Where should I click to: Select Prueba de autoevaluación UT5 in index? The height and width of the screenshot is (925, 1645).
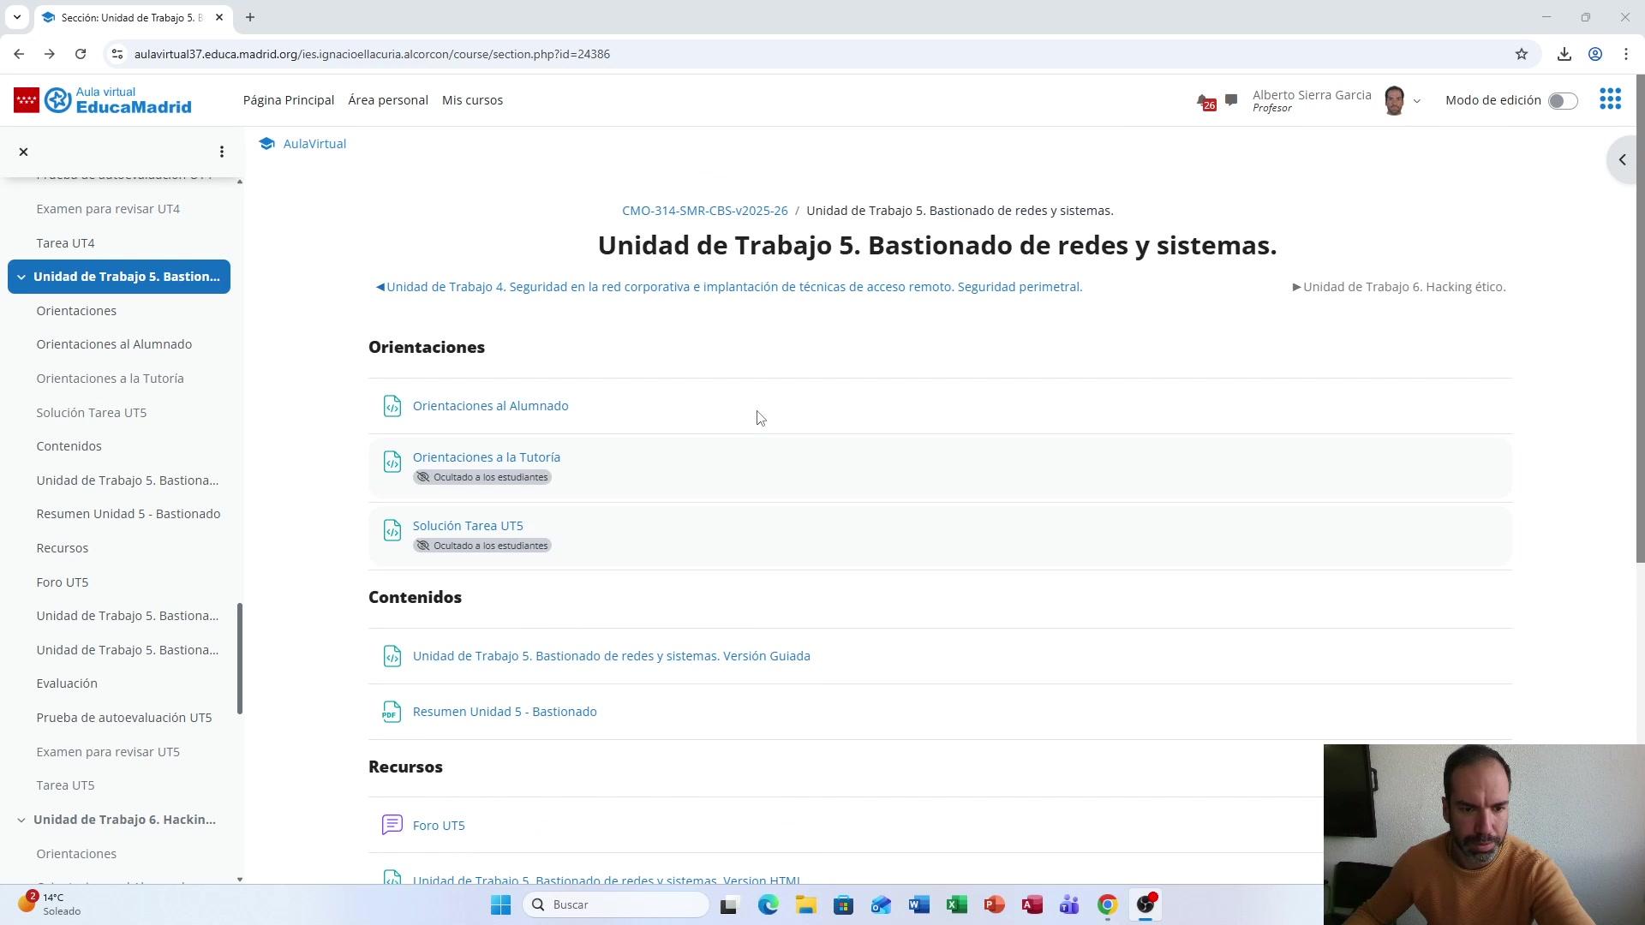pos(123,718)
